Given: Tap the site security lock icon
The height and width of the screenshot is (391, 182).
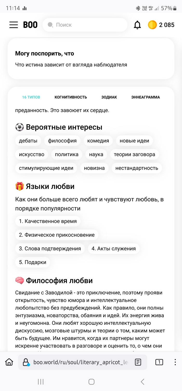Looking at the screenshot, I should click(x=26, y=362).
